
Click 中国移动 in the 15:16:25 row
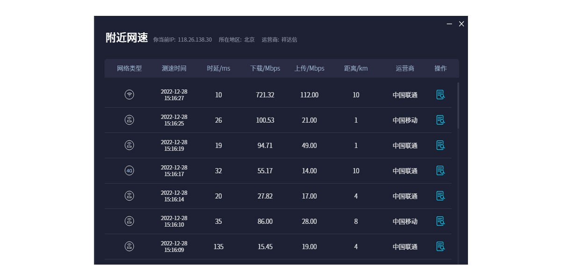(405, 120)
